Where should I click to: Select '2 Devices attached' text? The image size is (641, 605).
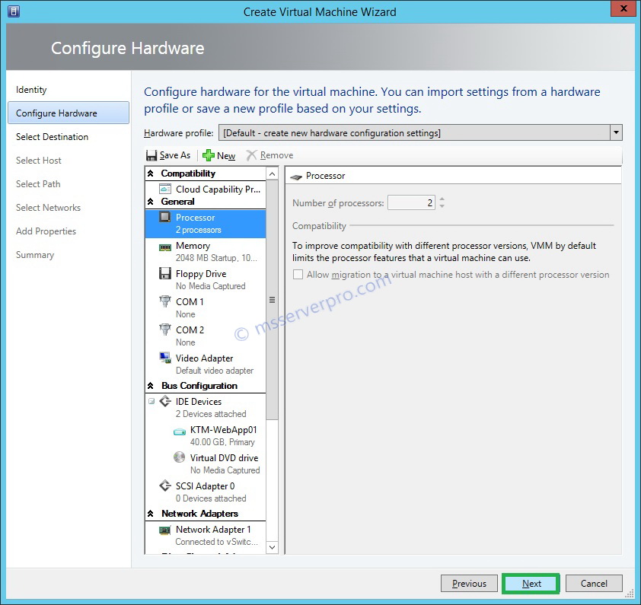click(x=211, y=414)
